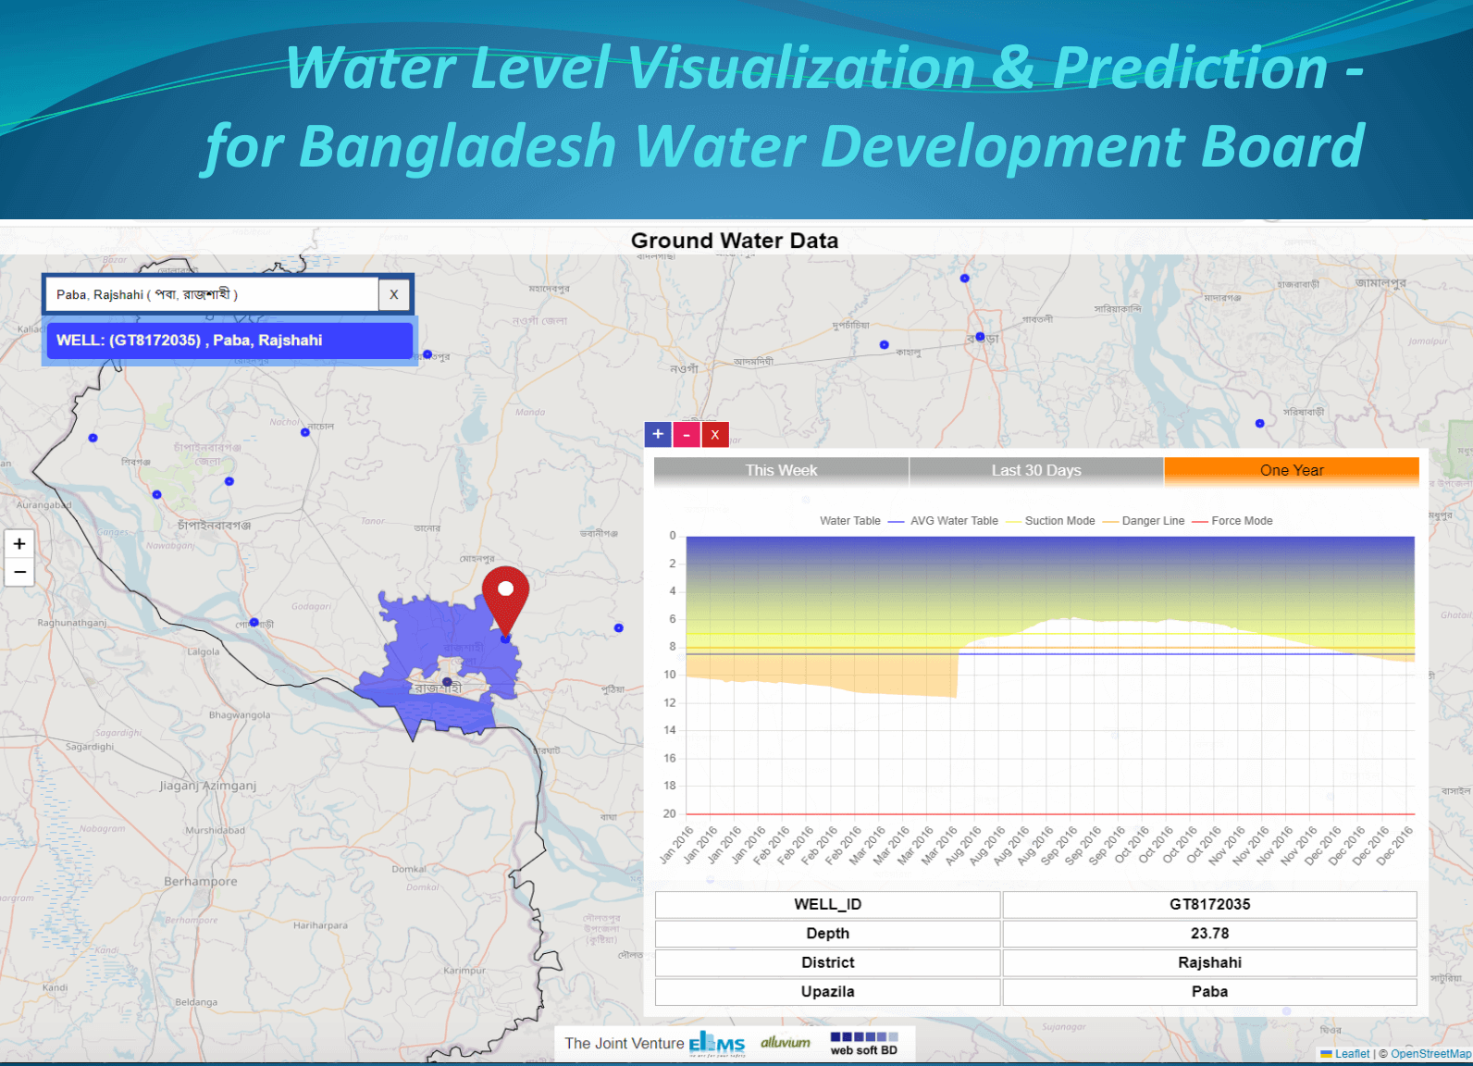Click the Upazila label cell

tap(828, 992)
